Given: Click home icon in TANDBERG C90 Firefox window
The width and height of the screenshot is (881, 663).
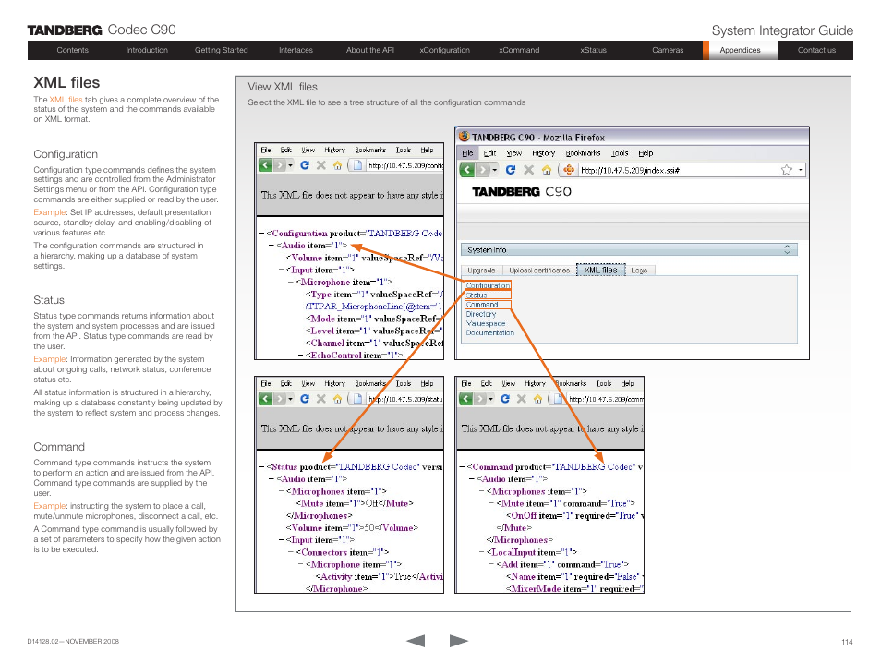Looking at the screenshot, I should 546,170.
